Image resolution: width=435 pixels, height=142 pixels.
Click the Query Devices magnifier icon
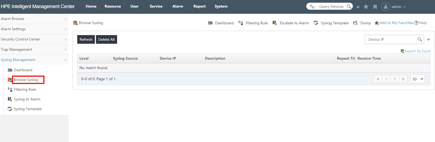pyautogui.click(x=349, y=6)
